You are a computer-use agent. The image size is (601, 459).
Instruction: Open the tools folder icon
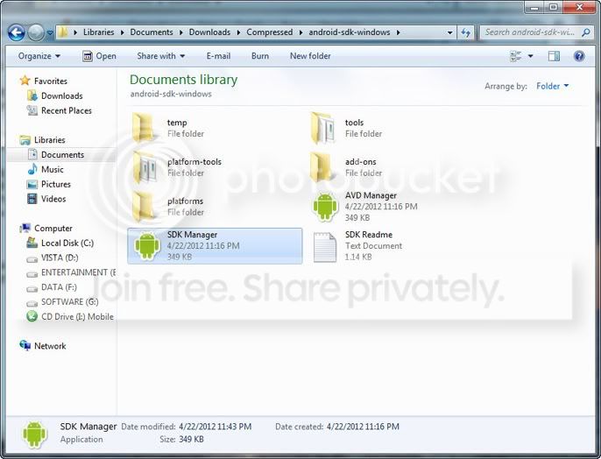tap(323, 129)
